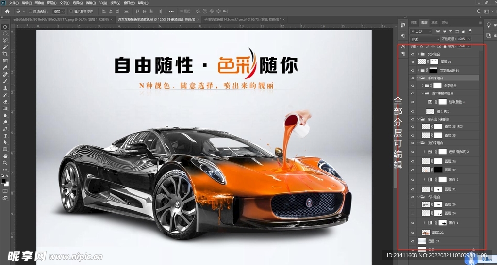Screen dimensions: 497x265
Task: Select the Horizontal Type tool
Action: pos(5,136)
